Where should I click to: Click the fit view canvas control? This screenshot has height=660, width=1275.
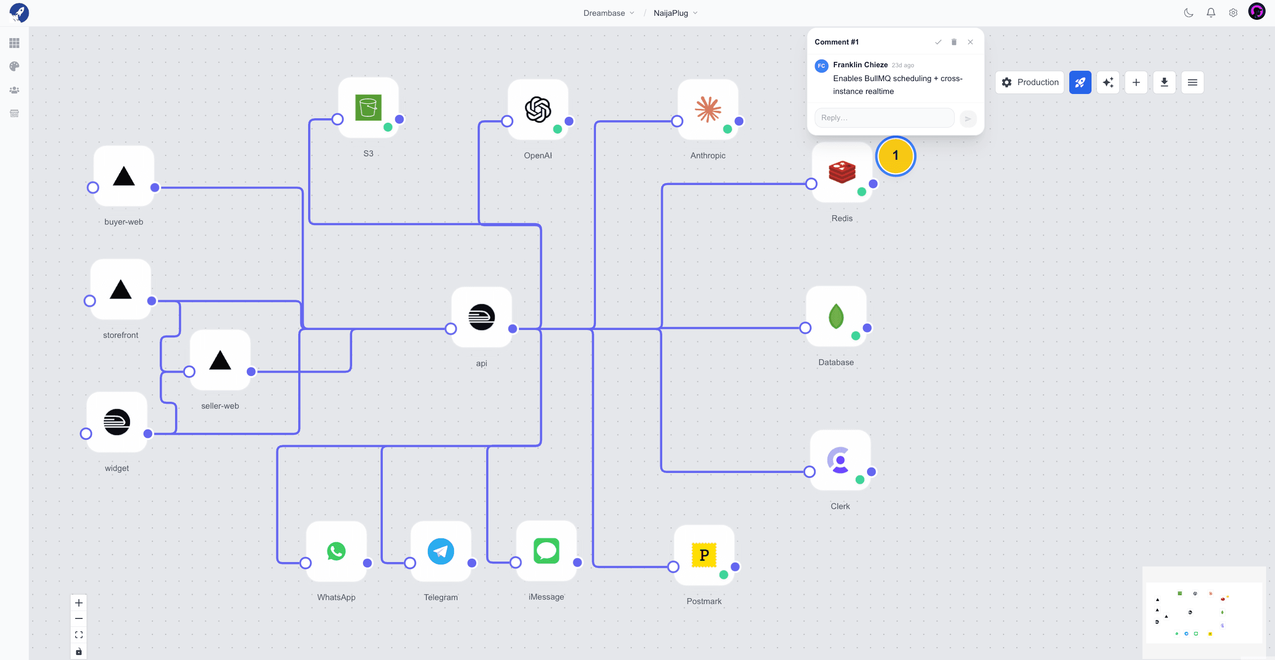click(x=79, y=635)
